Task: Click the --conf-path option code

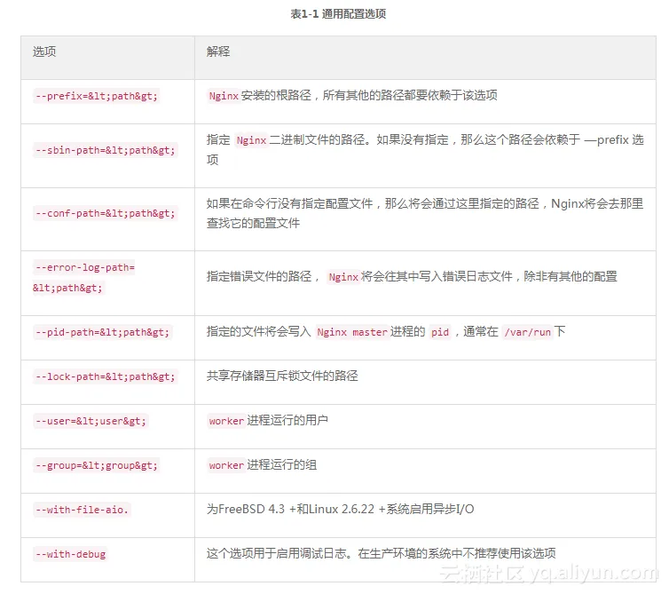Action: [106, 213]
